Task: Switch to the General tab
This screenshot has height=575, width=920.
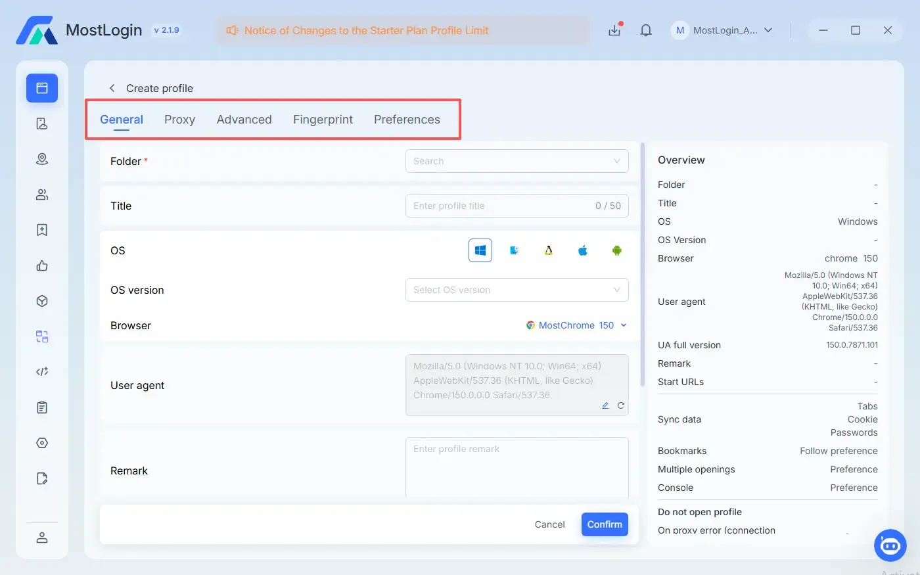Action: point(122,120)
